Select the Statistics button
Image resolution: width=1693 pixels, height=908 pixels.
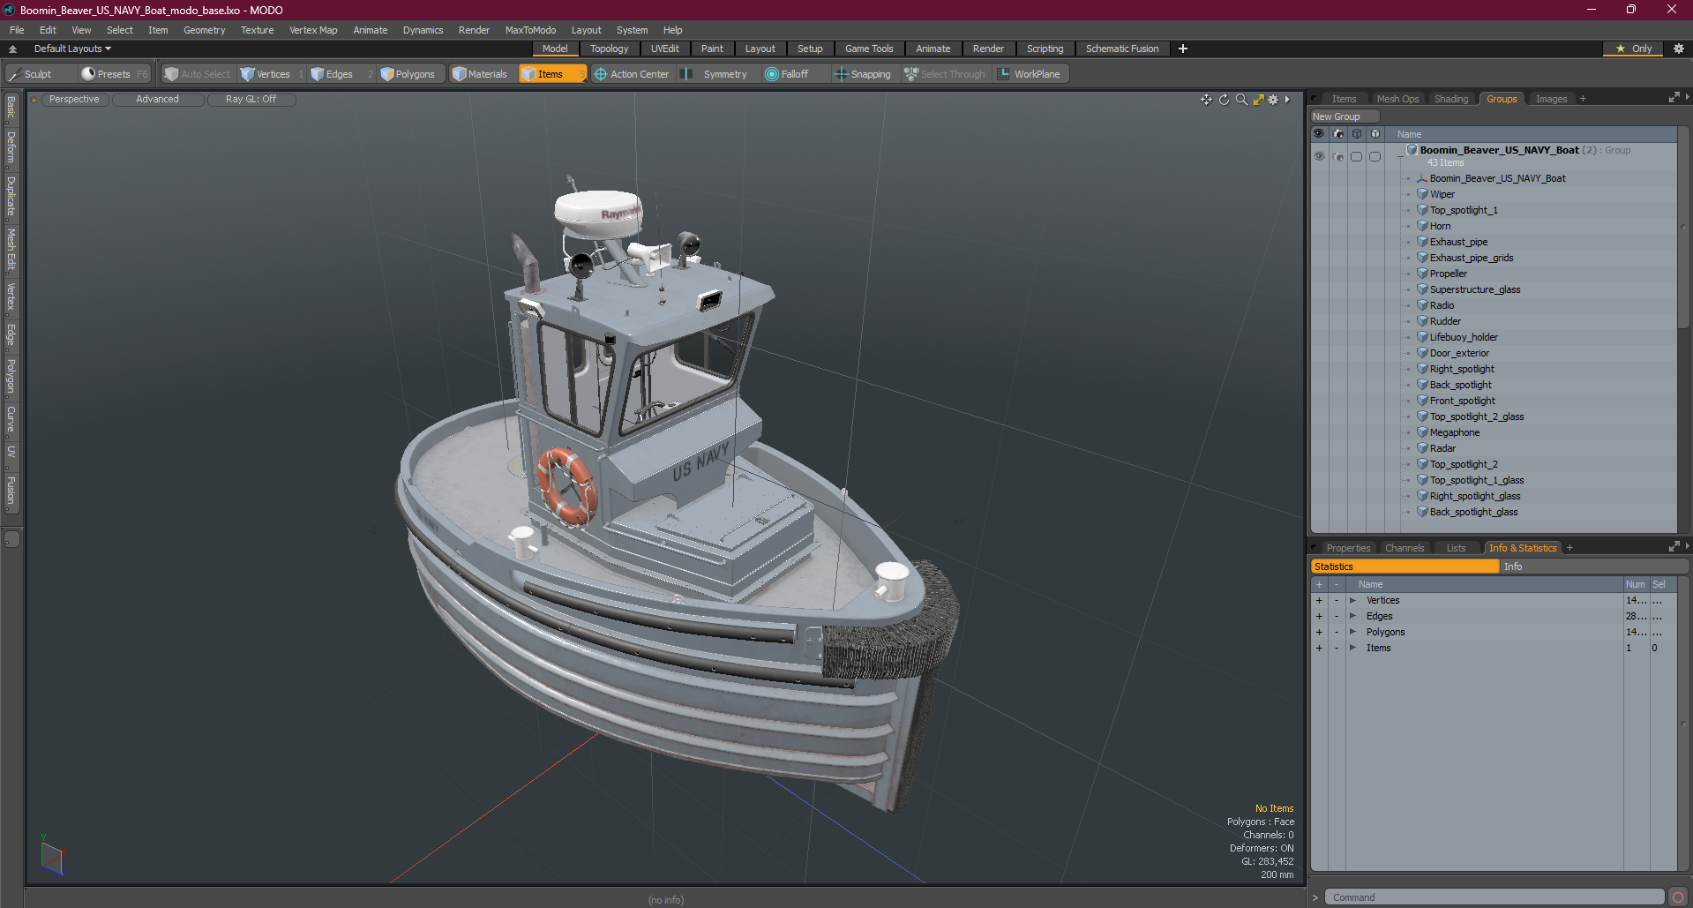pyautogui.click(x=1405, y=567)
